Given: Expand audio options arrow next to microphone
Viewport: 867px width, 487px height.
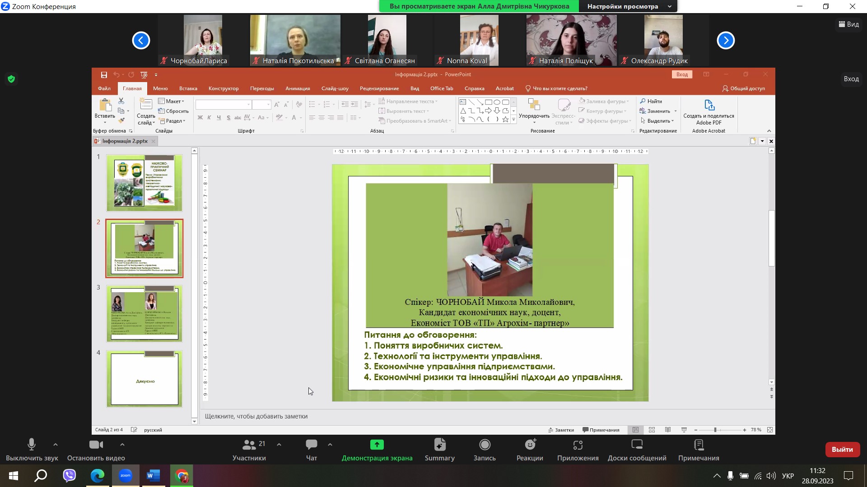Looking at the screenshot, I should [56, 445].
